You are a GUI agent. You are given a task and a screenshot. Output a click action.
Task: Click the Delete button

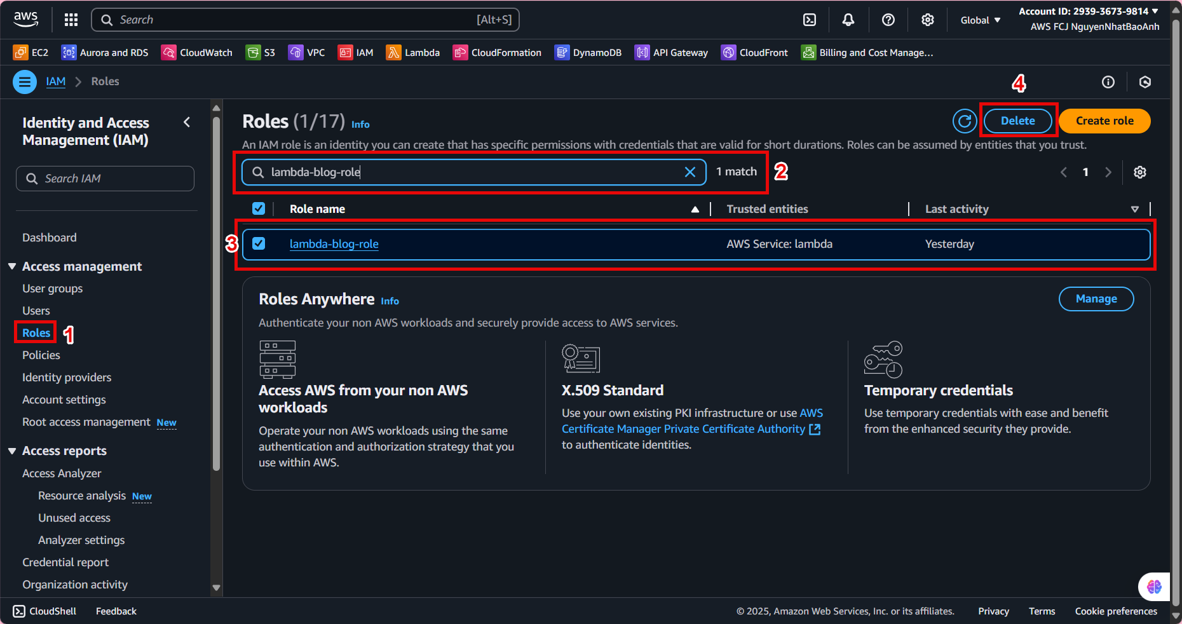coord(1017,121)
